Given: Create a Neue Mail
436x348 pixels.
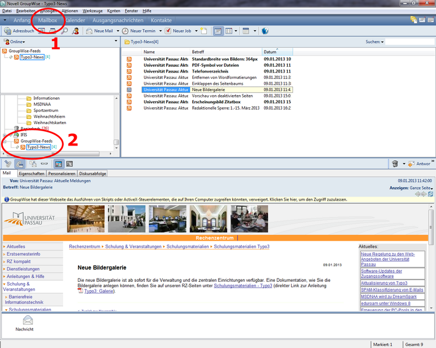Looking at the screenshot, I should [99, 31].
